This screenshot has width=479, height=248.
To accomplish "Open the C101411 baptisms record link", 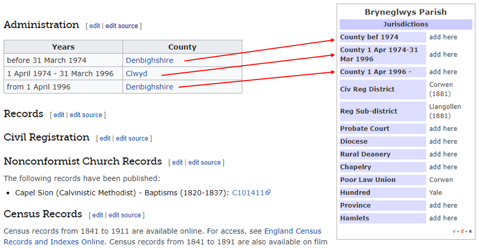I will (x=248, y=193).
